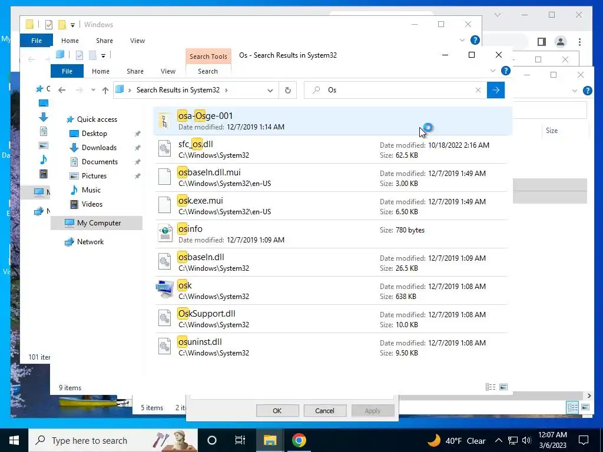Unpin Desktop using its pin icon
The height and width of the screenshot is (452, 603).
point(137,134)
